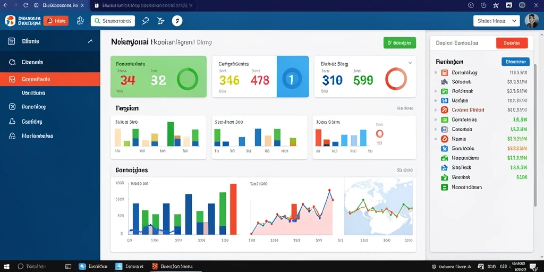
Task: Expand the first row arrow in right panel list
Action: point(436,73)
